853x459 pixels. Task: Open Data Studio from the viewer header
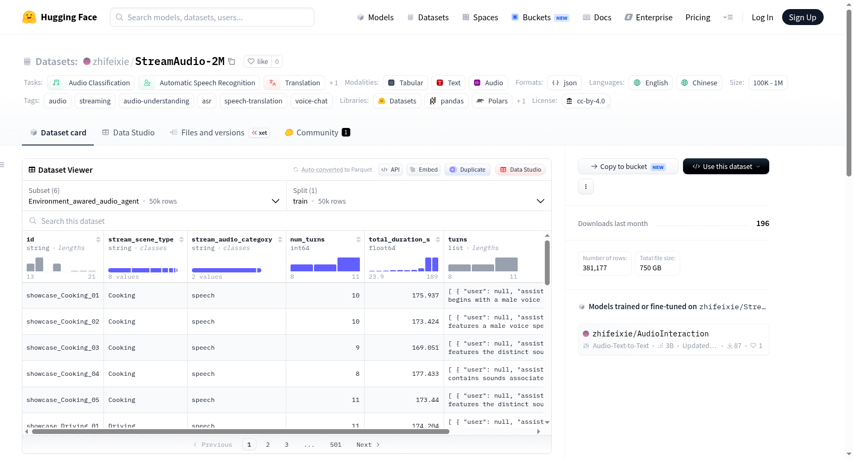click(x=520, y=170)
